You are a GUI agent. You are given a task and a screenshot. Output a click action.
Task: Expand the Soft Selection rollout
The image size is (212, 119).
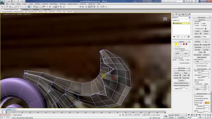coord(182,68)
